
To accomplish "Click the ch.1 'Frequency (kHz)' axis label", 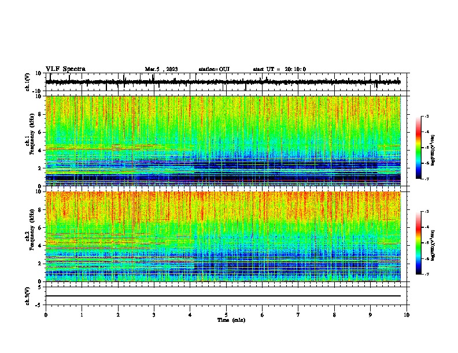I will coord(32,134).
